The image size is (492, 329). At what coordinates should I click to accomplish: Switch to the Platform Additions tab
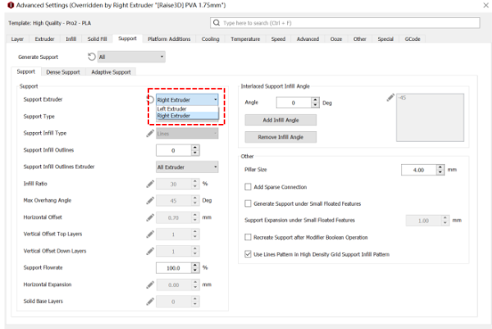[169, 39]
